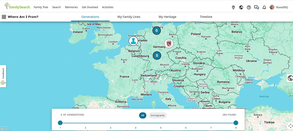
Task: Switch to the Timeline tab
Action: point(206,17)
